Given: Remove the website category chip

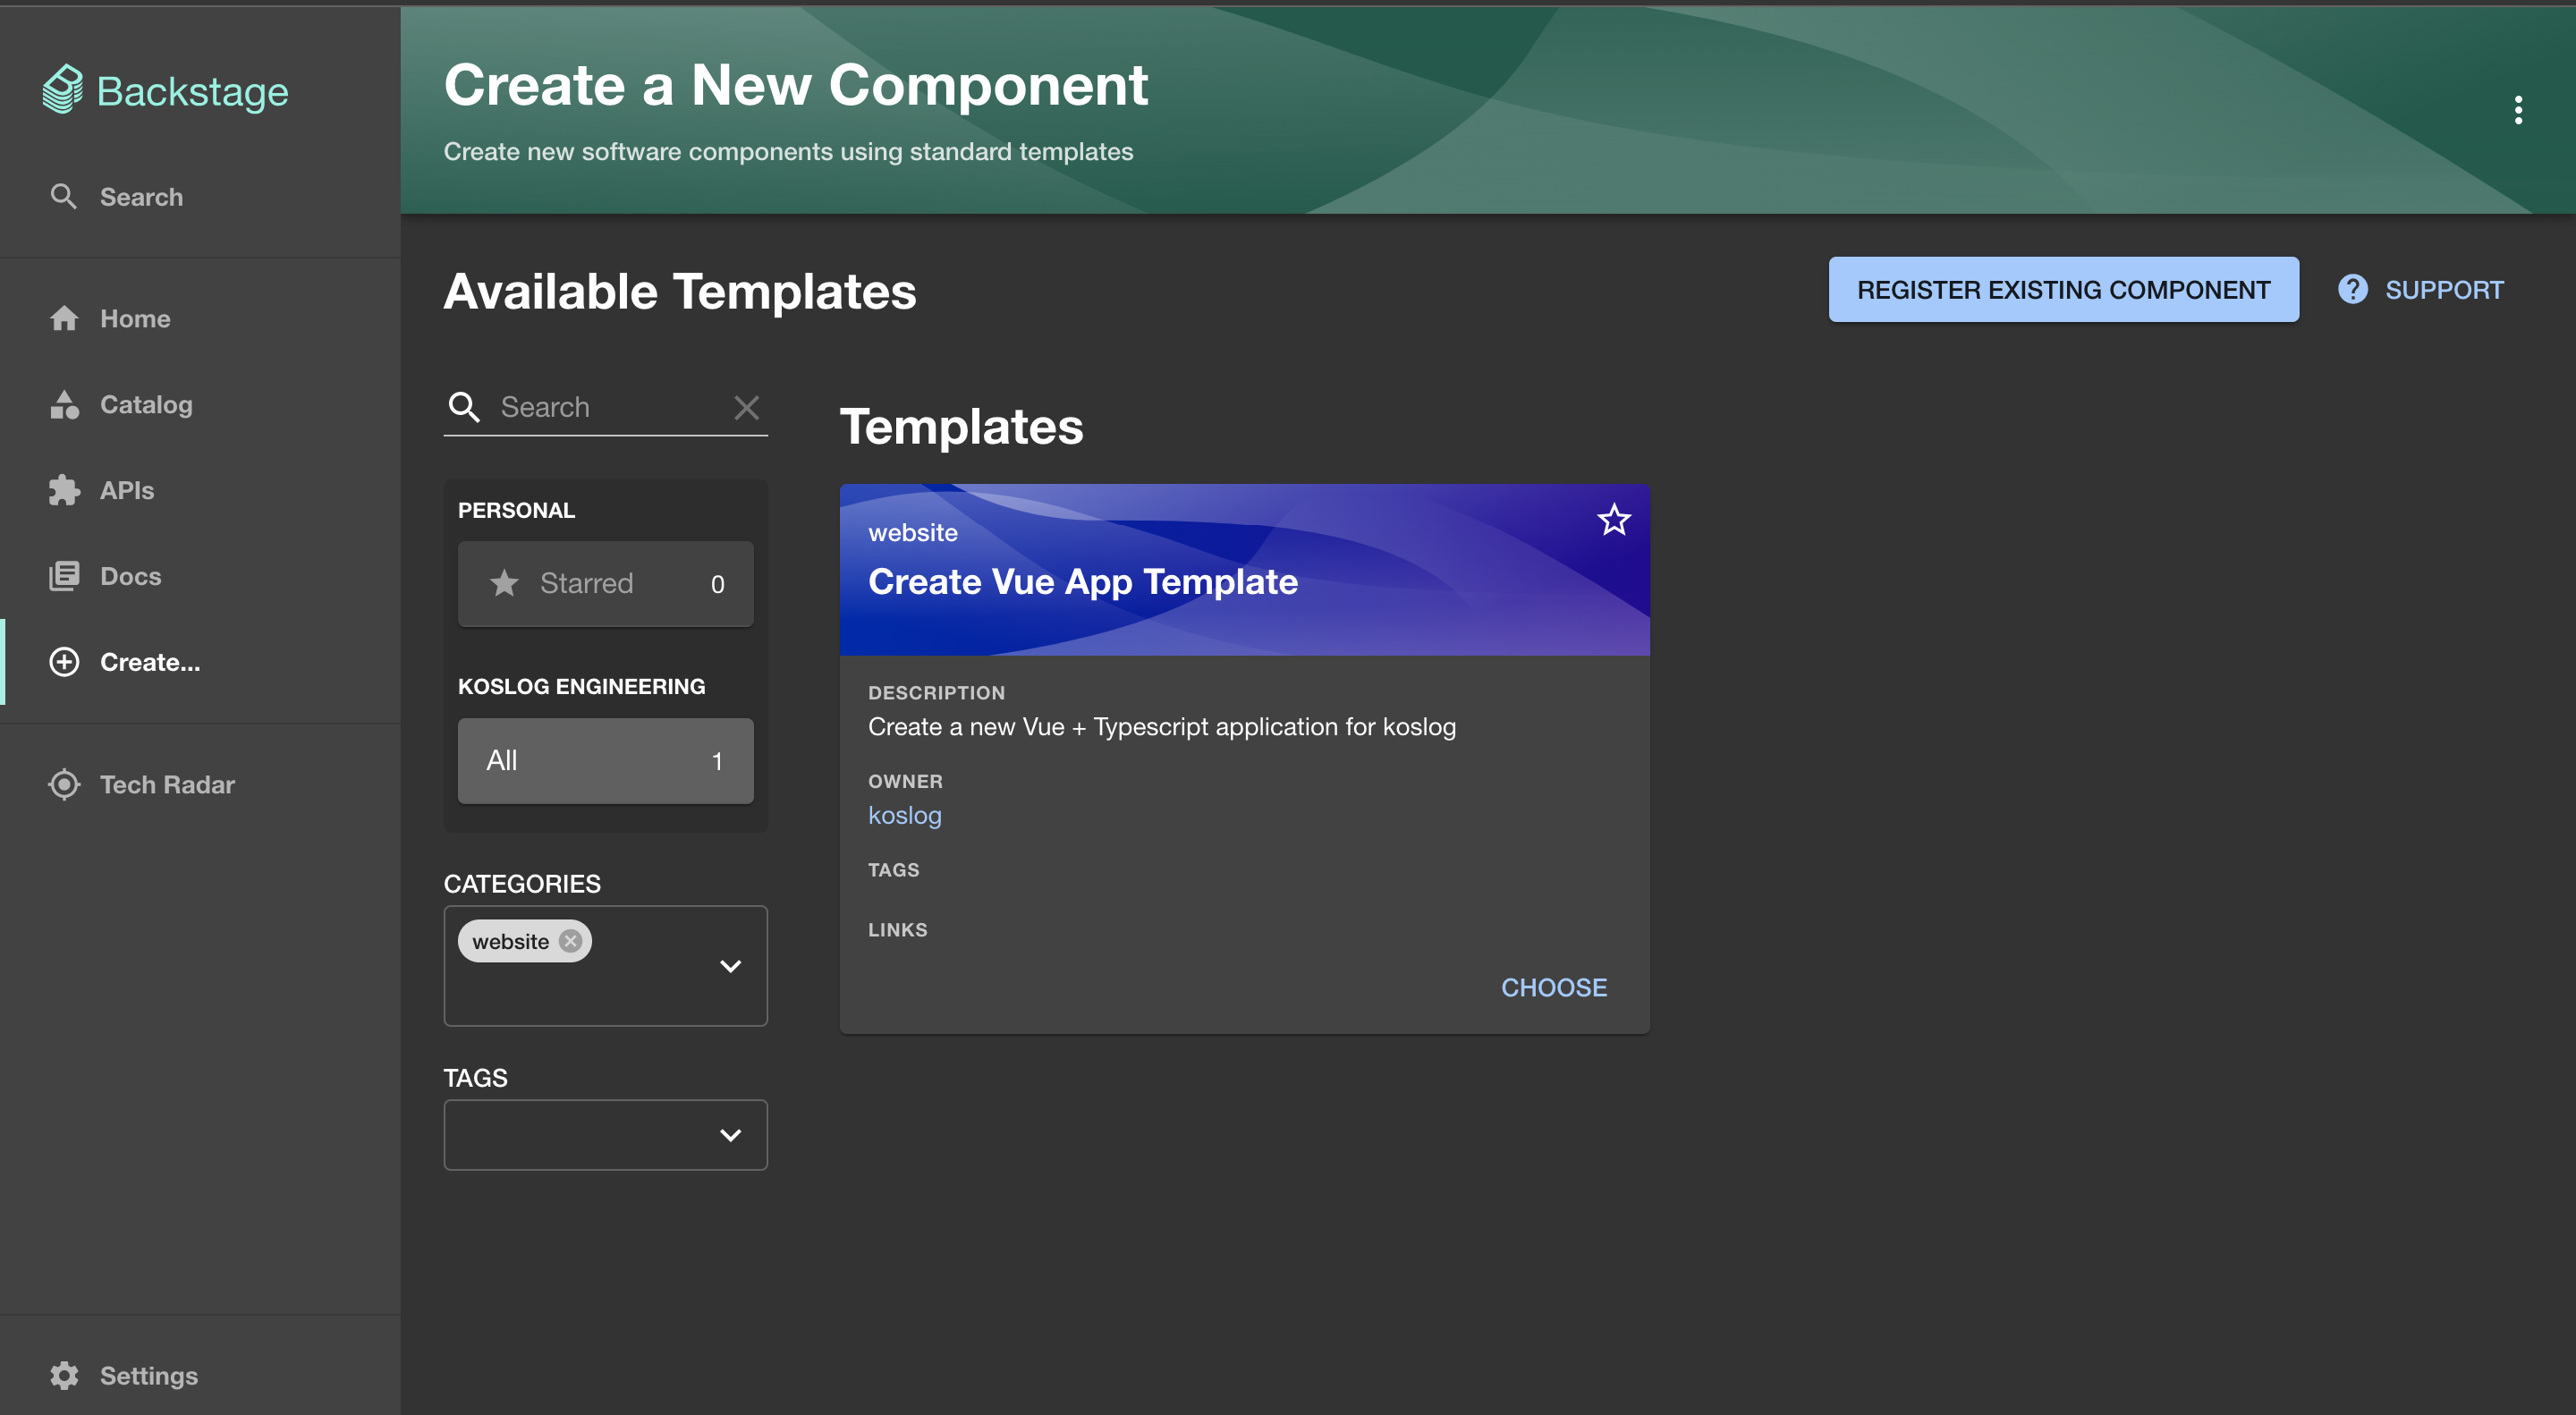Looking at the screenshot, I should pyautogui.click(x=571, y=941).
